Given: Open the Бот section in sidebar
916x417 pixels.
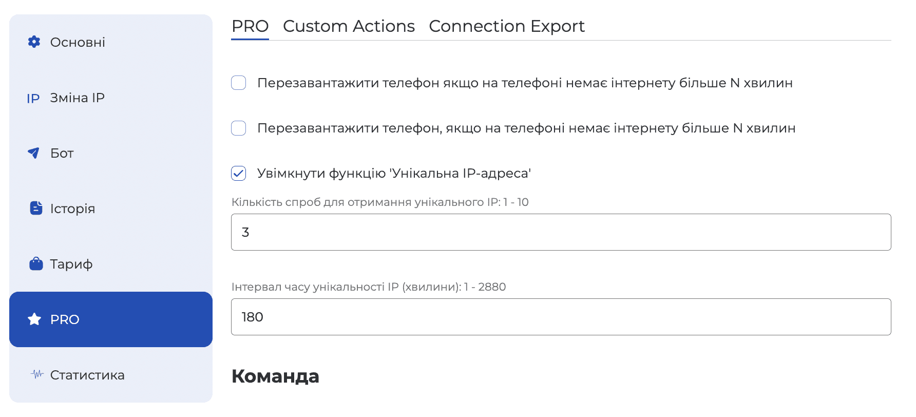Looking at the screenshot, I should [61, 153].
